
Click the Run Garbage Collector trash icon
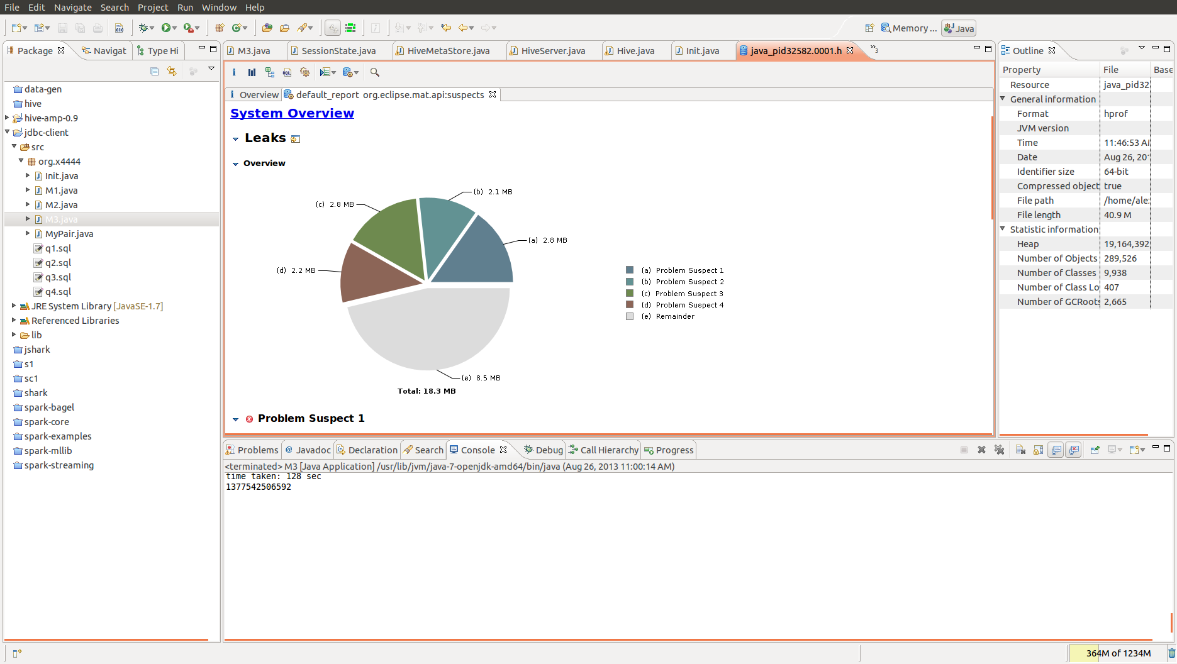click(1171, 653)
